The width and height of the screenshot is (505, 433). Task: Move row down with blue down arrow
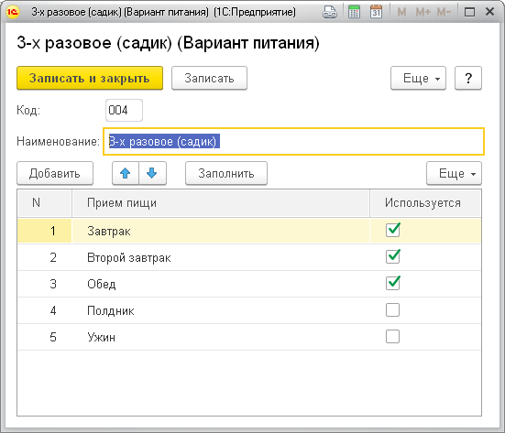(152, 173)
